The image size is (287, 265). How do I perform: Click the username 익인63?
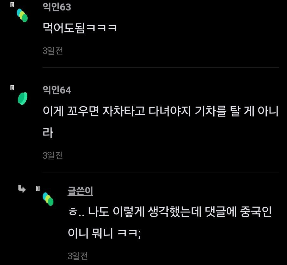pyautogui.click(x=57, y=7)
